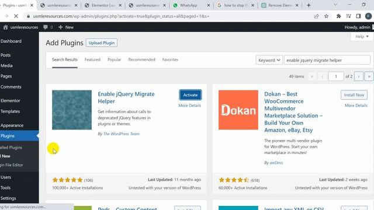Click the tab search chevron in title bar
This screenshot has height=210, width=374.
click(335, 5)
